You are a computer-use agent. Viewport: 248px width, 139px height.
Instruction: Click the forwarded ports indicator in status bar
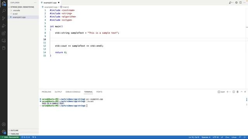(x=34, y=137)
